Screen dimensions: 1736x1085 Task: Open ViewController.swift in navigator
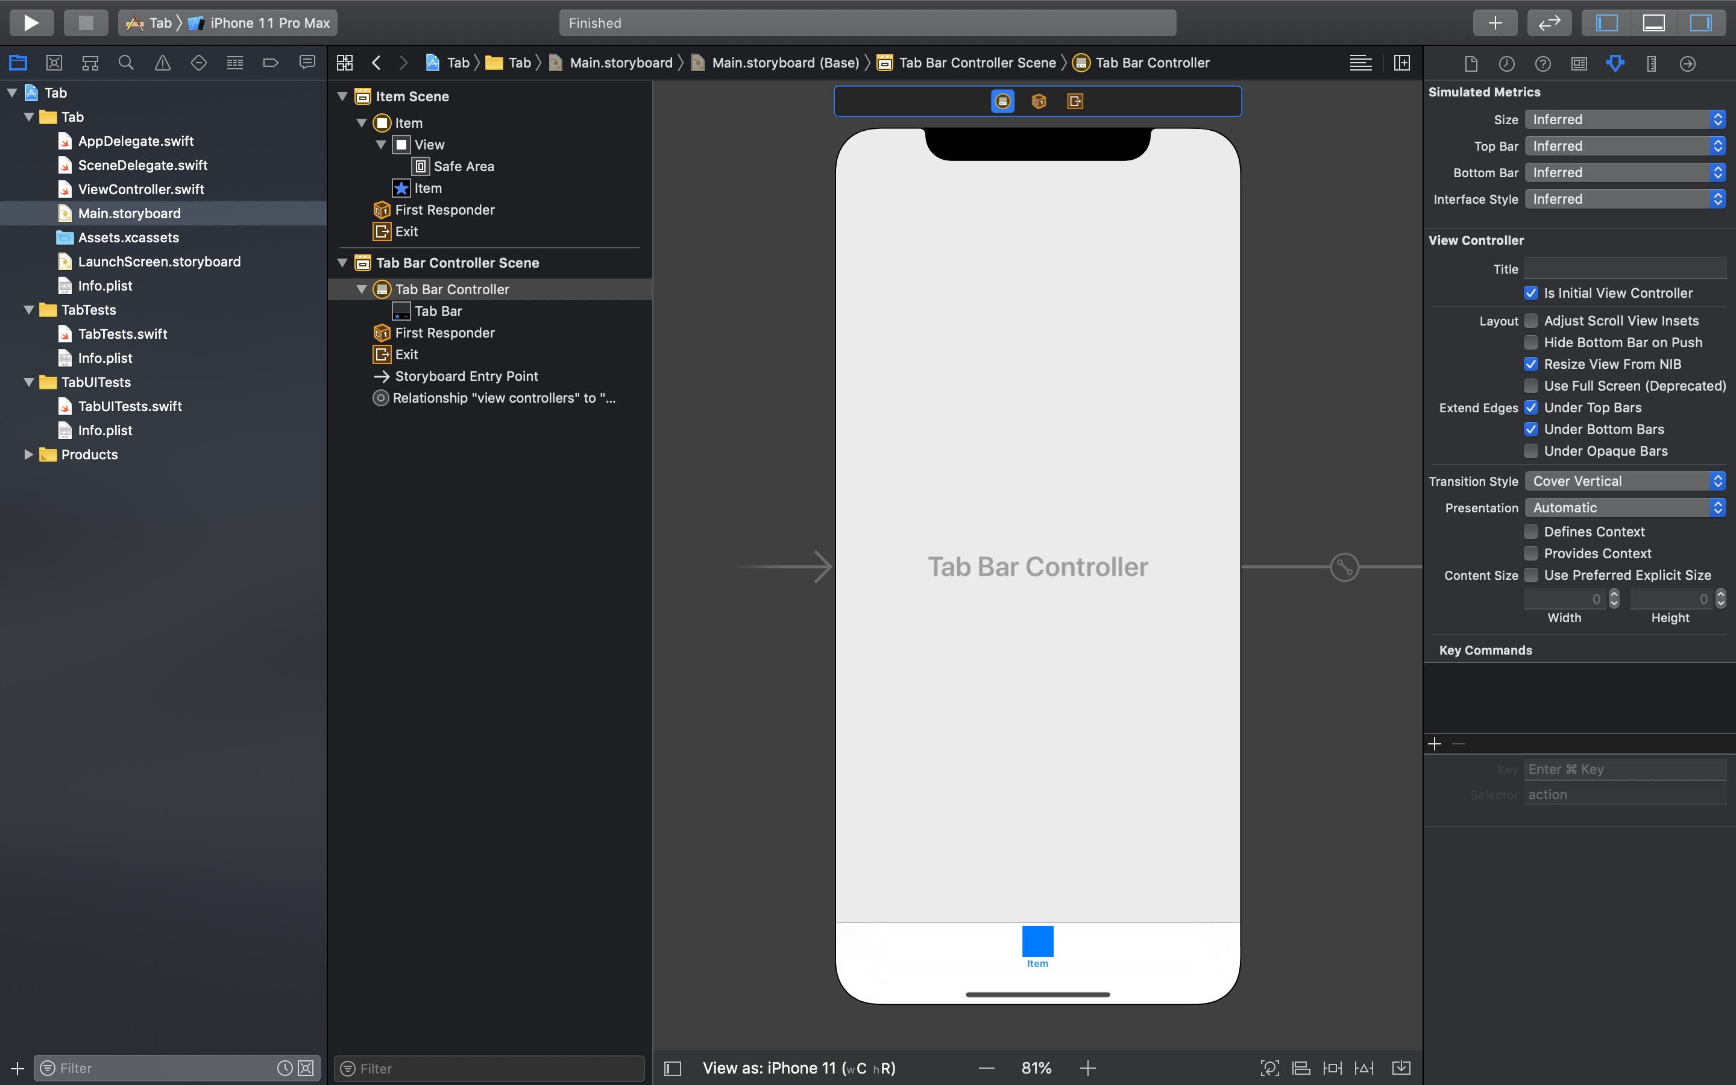(140, 189)
